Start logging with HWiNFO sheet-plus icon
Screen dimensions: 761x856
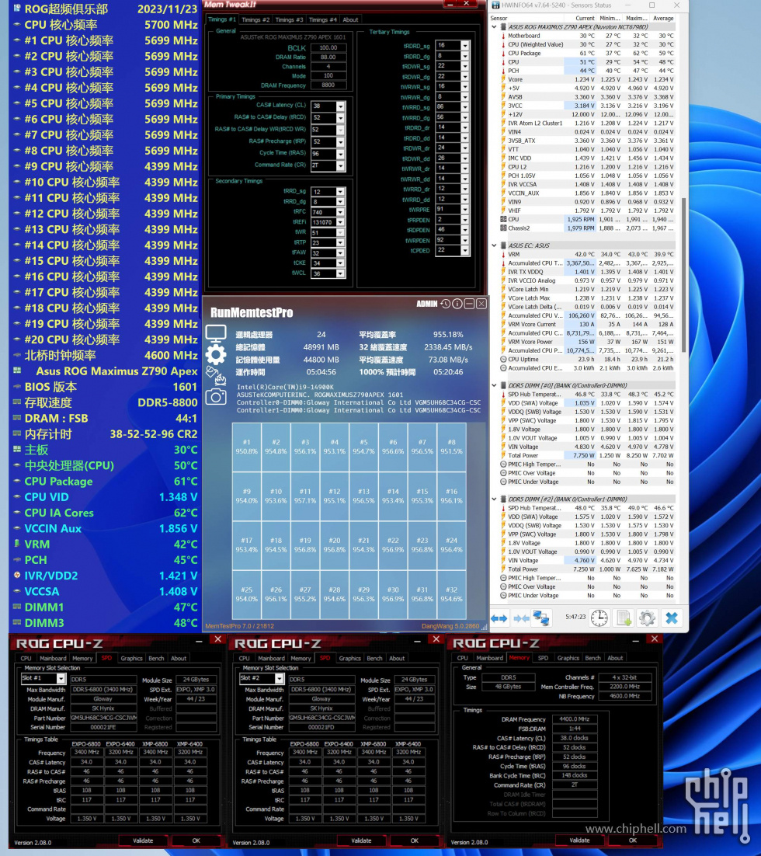(x=624, y=618)
